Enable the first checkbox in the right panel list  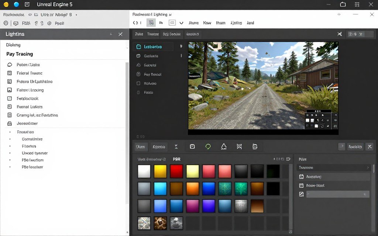pyautogui.click(x=302, y=176)
